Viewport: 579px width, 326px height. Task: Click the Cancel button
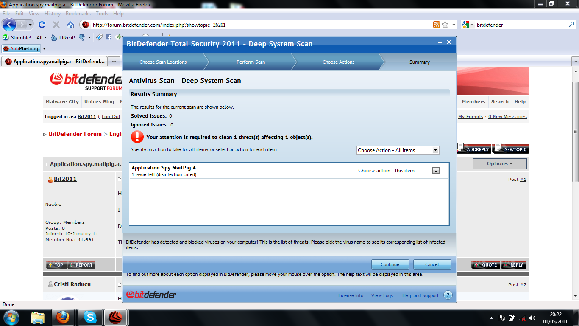tap(432, 264)
